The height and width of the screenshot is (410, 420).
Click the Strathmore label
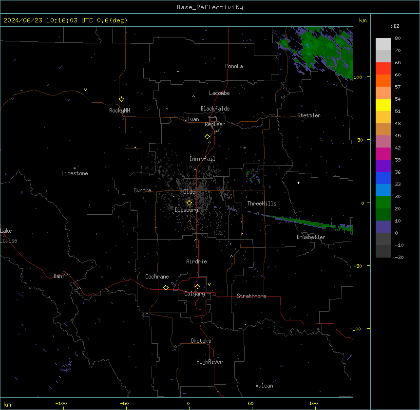click(251, 296)
